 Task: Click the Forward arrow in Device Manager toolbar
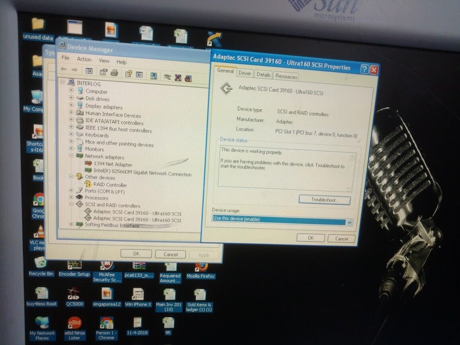(x=74, y=70)
